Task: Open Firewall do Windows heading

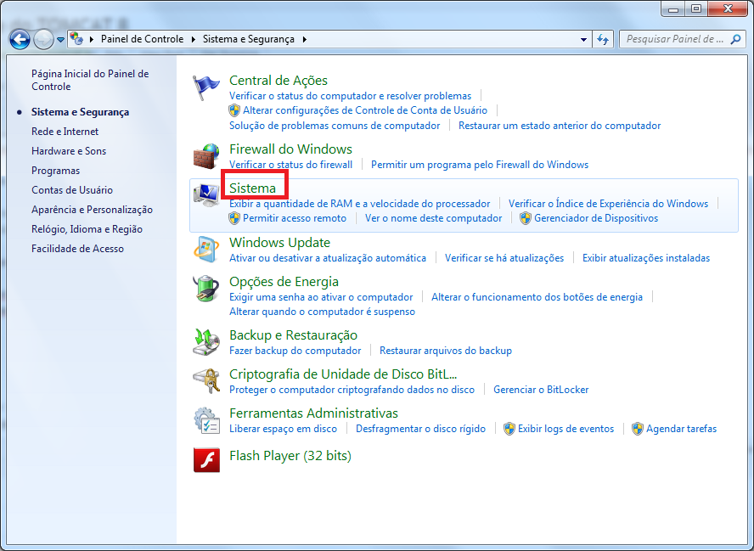Action: (x=290, y=149)
